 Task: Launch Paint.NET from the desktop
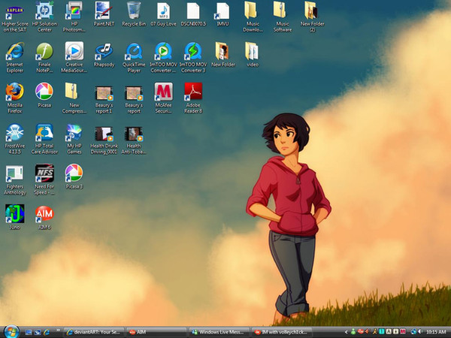103,11
